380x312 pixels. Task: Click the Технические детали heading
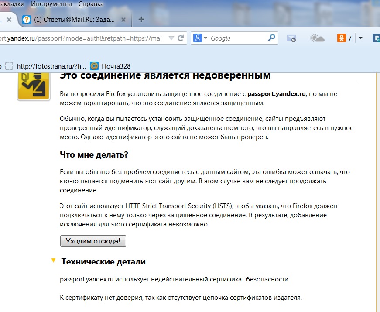pyautogui.click(x=103, y=261)
